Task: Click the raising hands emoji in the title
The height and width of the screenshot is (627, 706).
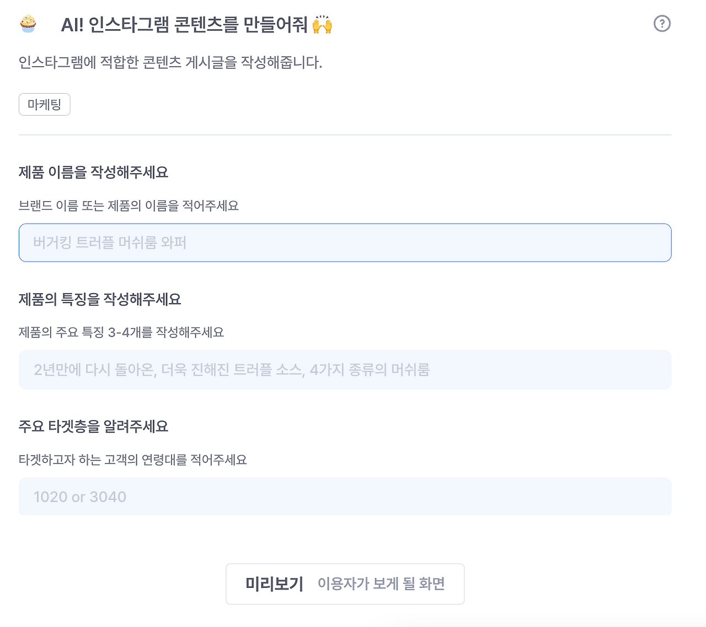Action: [x=322, y=25]
